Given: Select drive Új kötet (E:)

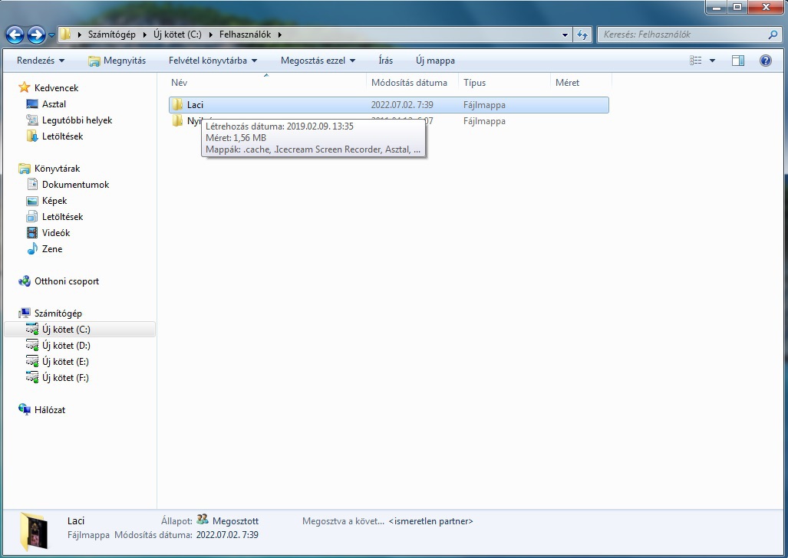Looking at the screenshot, I should [65, 362].
